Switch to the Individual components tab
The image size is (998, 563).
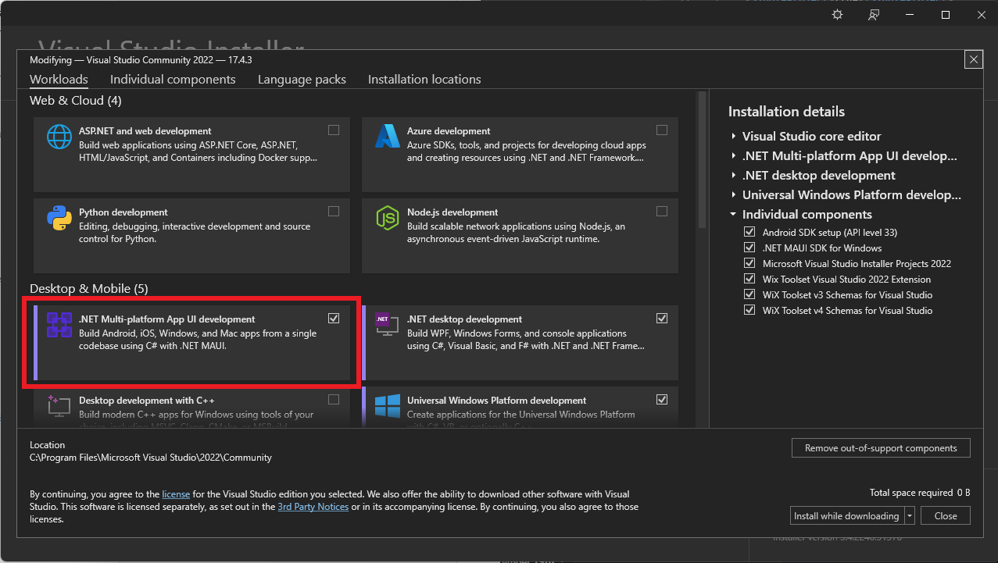(x=173, y=80)
